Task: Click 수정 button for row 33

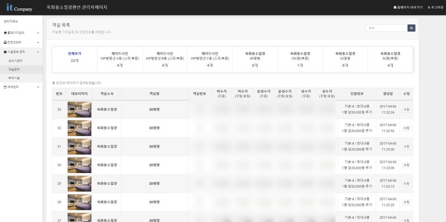Action: [x=406, y=110]
